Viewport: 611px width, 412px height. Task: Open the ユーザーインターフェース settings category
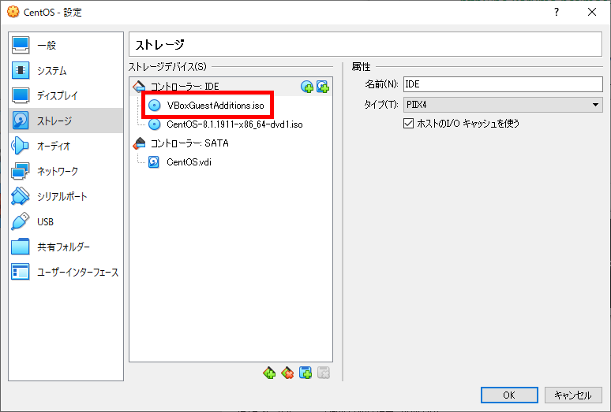66,273
